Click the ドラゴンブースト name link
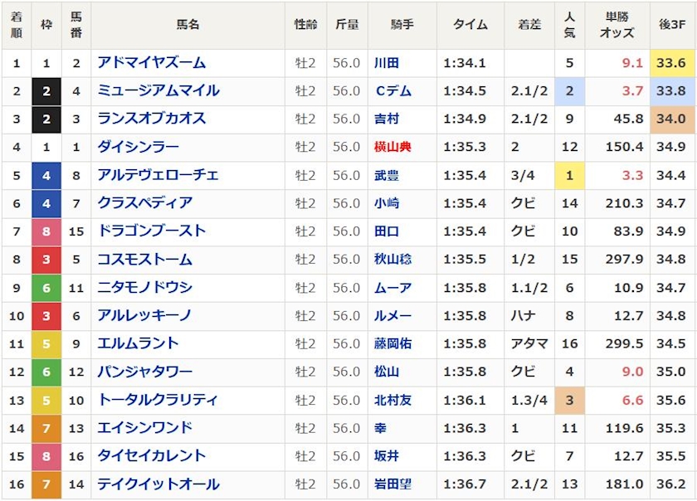The image size is (697, 501). tap(151, 231)
